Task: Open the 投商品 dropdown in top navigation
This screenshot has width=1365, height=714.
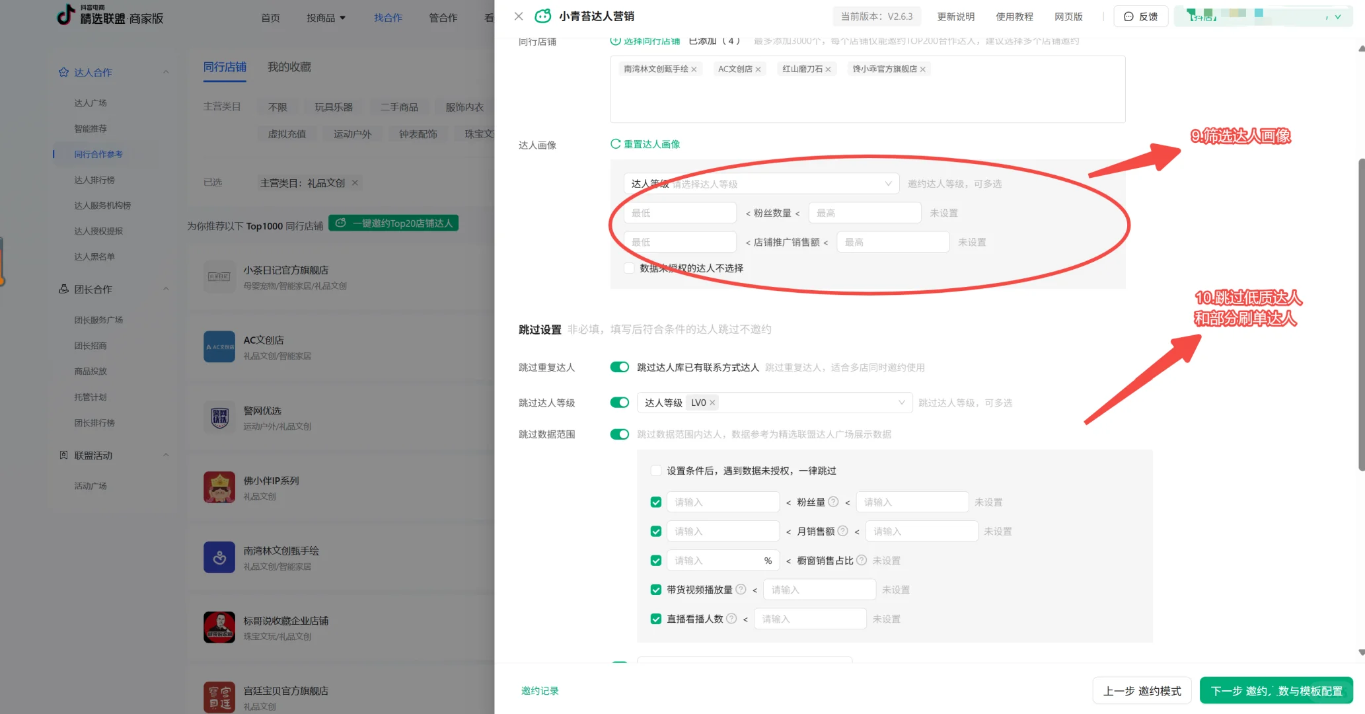Action: (326, 18)
